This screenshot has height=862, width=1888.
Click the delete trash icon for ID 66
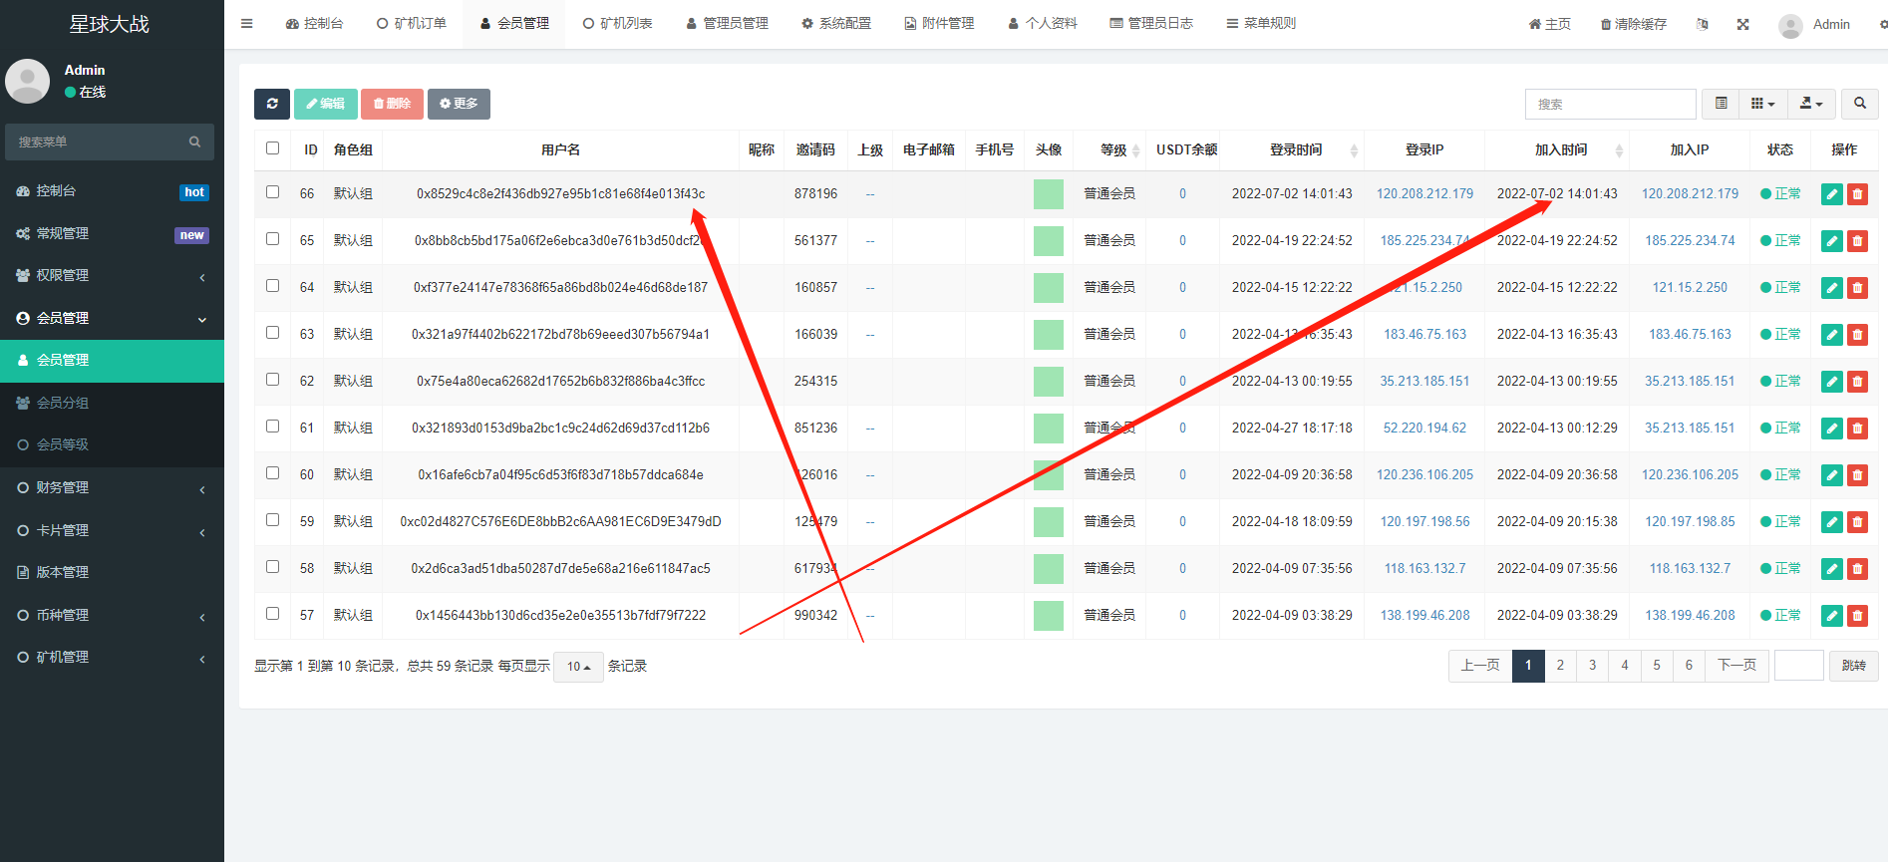pyautogui.click(x=1857, y=194)
